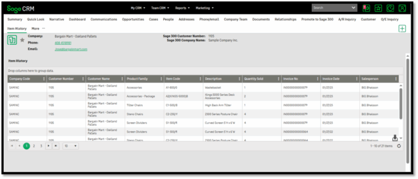The width and height of the screenshot is (418, 179).
Task: Go to page 3 of results
Action: click(x=41, y=146)
